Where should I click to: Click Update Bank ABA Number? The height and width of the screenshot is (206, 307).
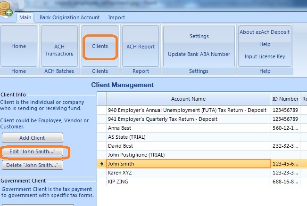(199, 54)
